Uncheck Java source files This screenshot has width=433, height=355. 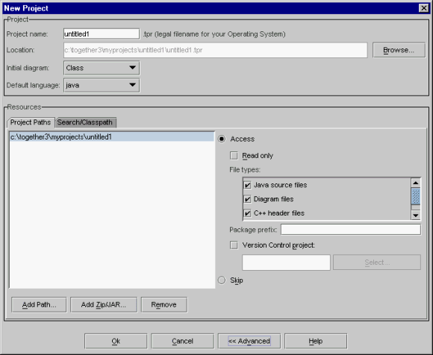click(x=247, y=185)
